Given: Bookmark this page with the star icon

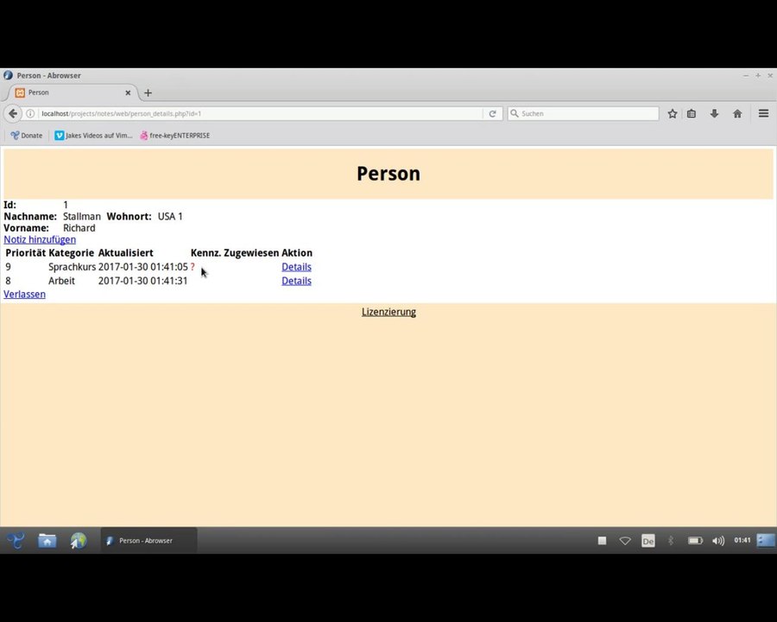Looking at the screenshot, I should (672, 113).
